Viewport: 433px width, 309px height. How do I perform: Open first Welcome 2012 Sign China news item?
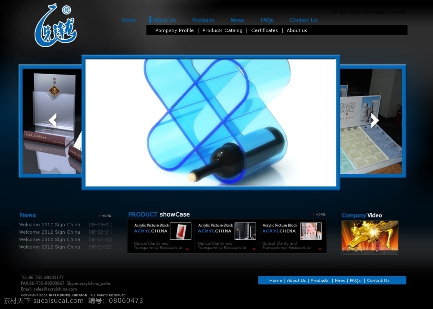point(50,225)
